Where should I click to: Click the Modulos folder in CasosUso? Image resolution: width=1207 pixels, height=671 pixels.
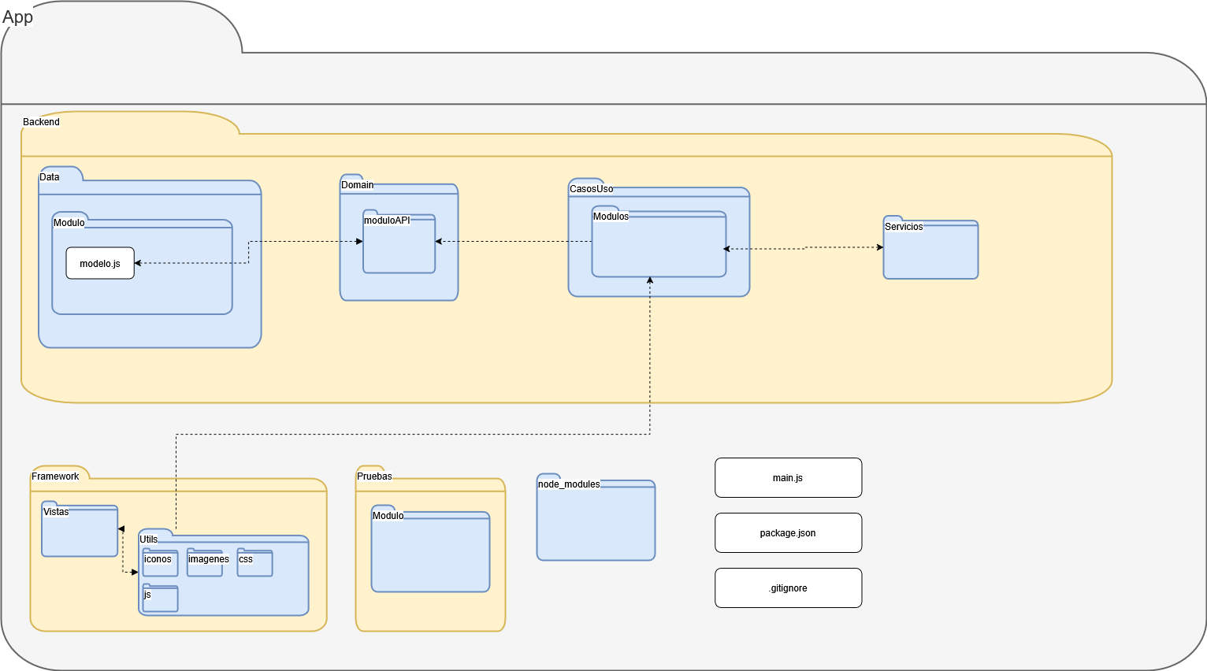[x=659, y=242]
